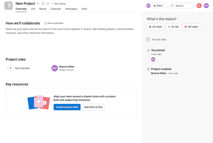
Task: Click the Create project brief button
Action: click(x=67, y=107)
